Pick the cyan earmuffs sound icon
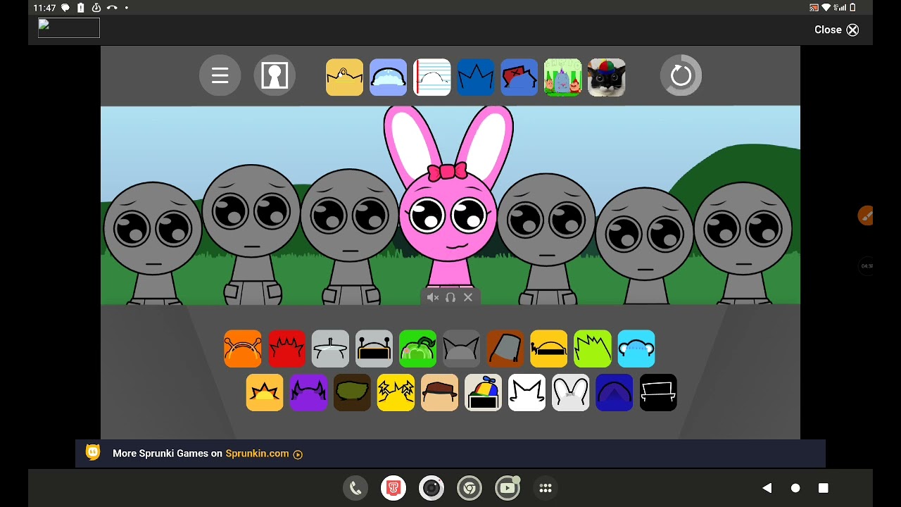This screenshot has width=901, height=507. click(636, 349)
